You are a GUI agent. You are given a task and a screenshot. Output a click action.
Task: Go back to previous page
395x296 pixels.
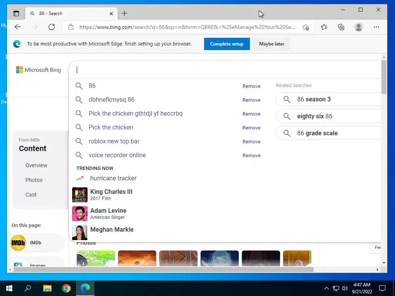18,27
